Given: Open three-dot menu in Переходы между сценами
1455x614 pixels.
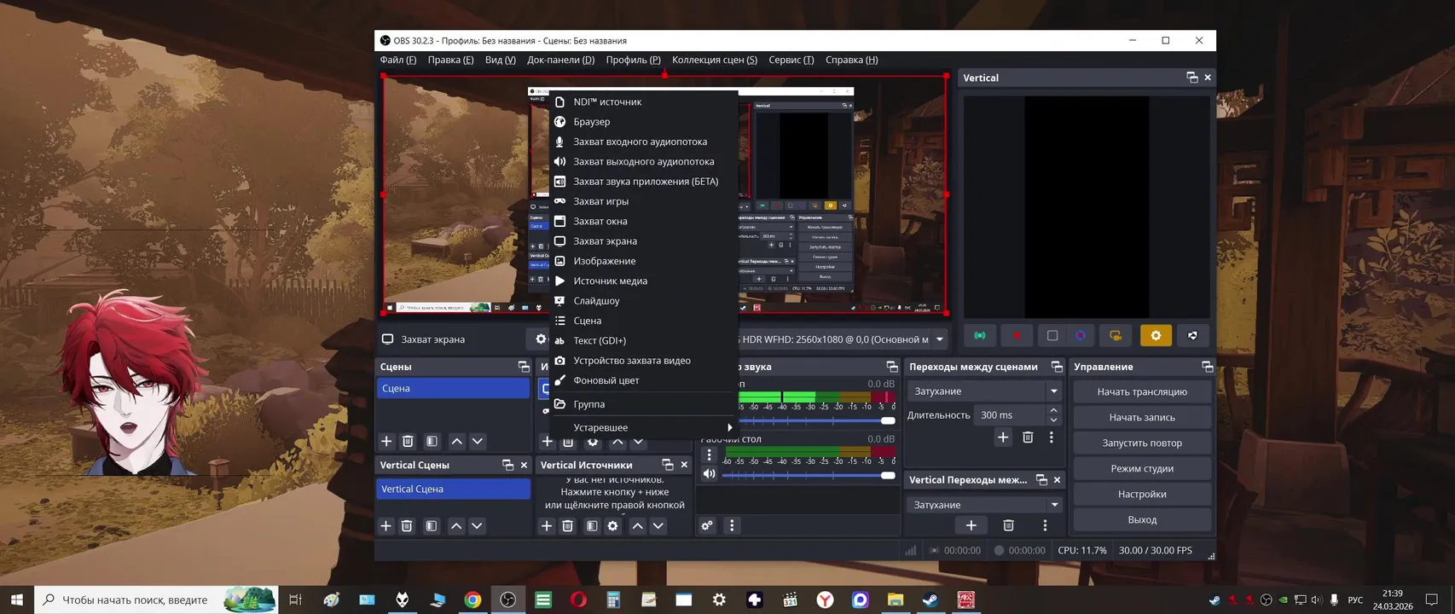Looking at the screenshot, I should pos(1052,437).
